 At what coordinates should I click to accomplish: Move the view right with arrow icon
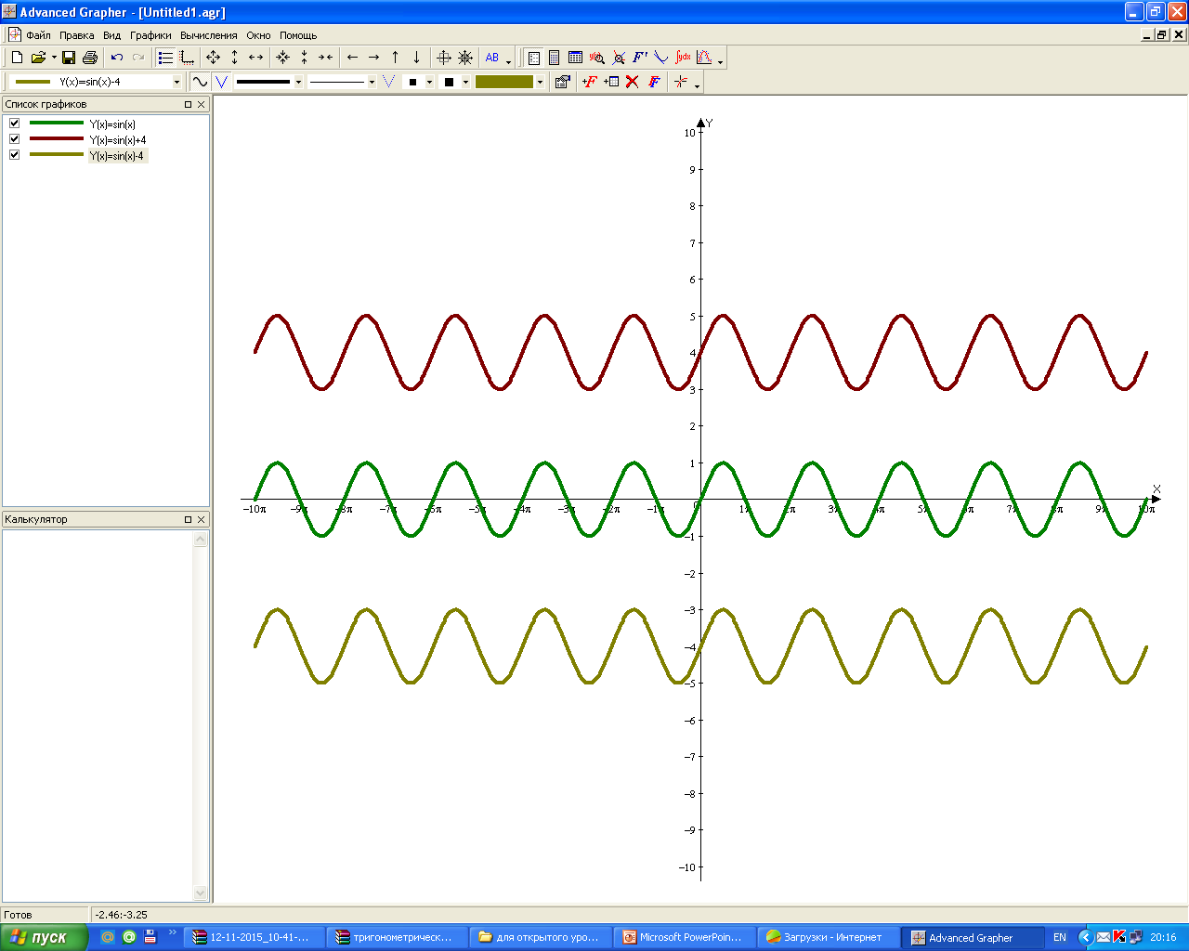(x=373, y=58)
